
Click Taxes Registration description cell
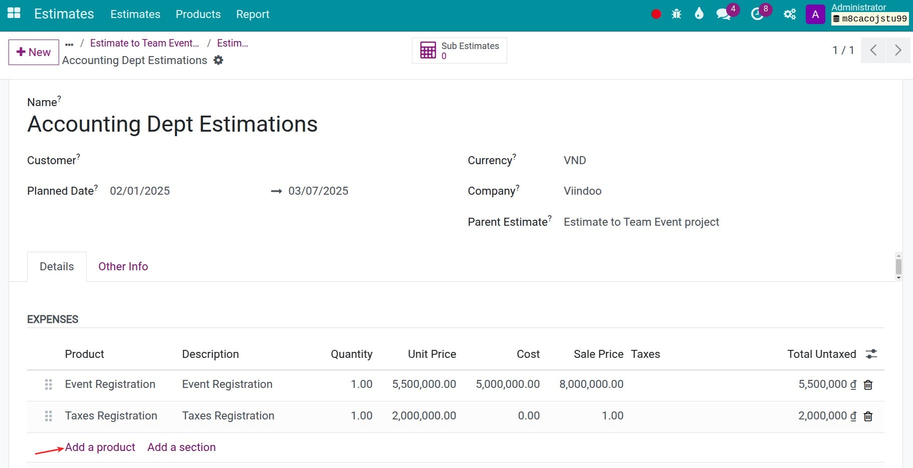click(228, 415)
